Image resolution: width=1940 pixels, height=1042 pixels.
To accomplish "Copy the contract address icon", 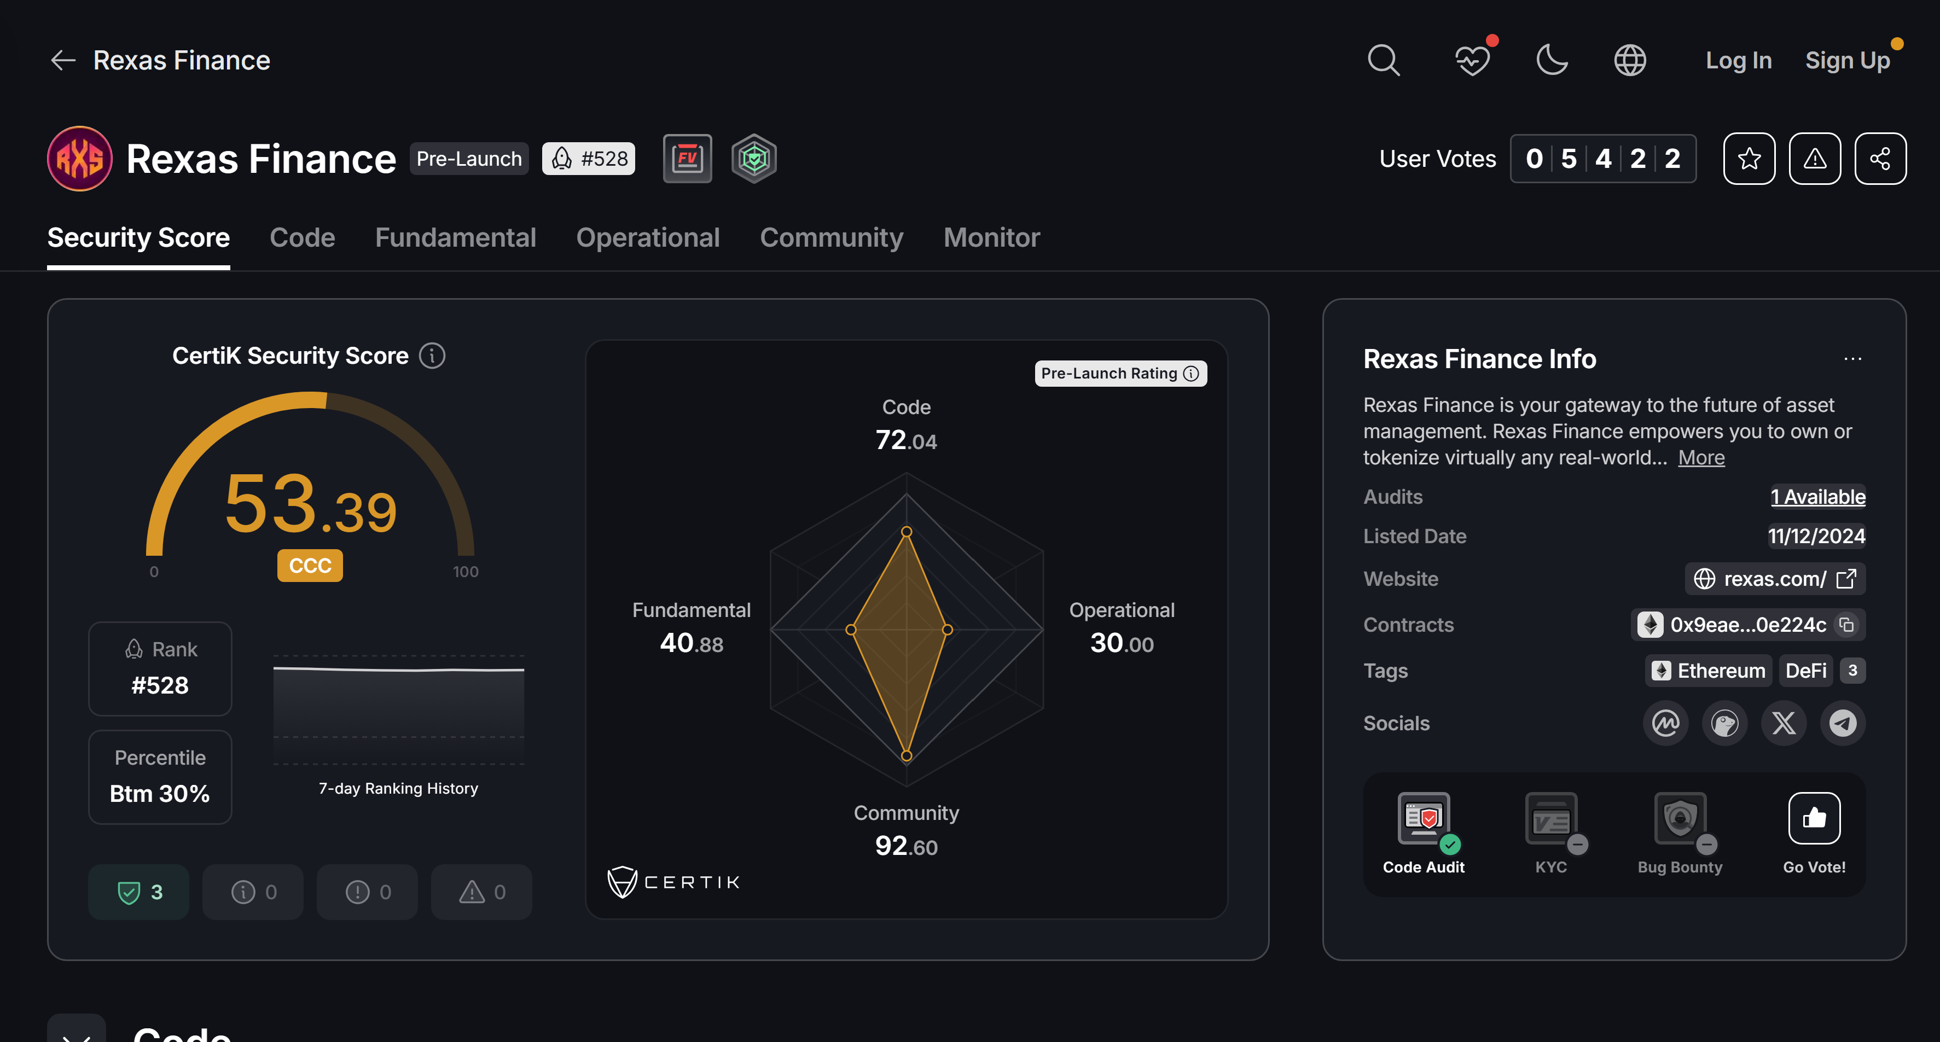I will [1846, 625].
